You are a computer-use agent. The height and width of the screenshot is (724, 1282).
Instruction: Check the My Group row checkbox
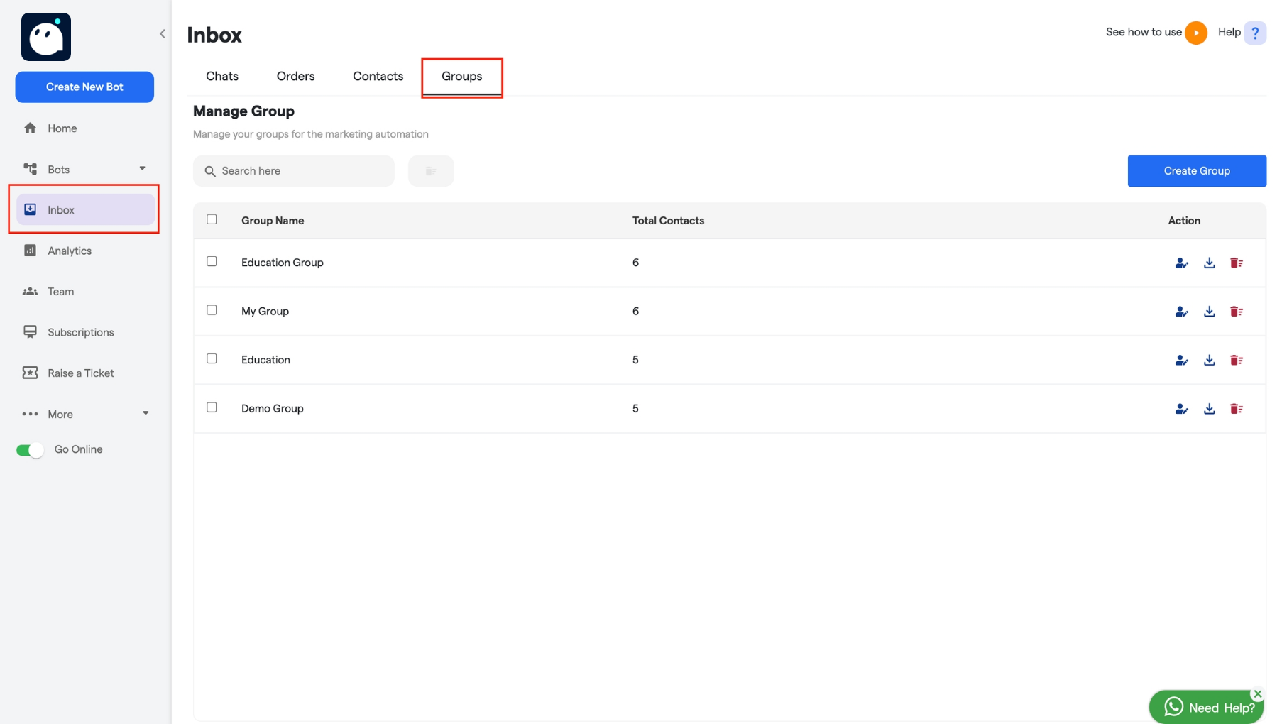(212, 310)
